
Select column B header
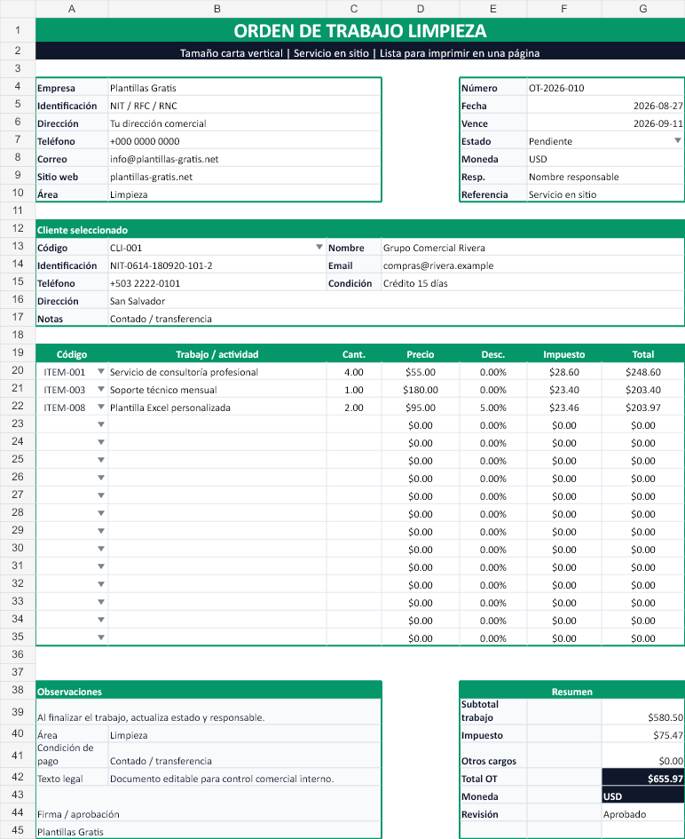[x=217, y=9]
